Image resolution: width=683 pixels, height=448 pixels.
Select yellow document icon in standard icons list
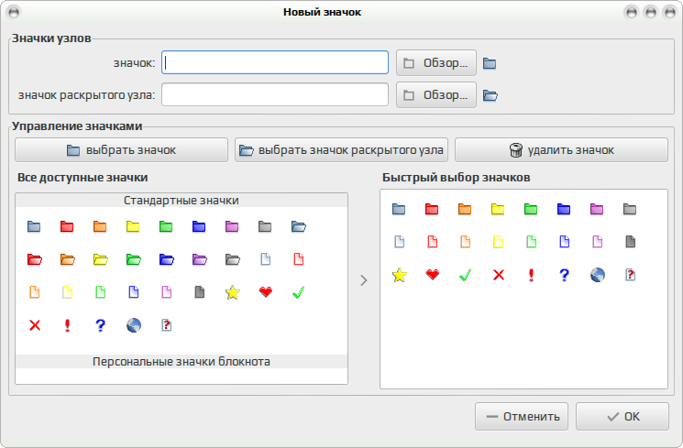point(68,291)
